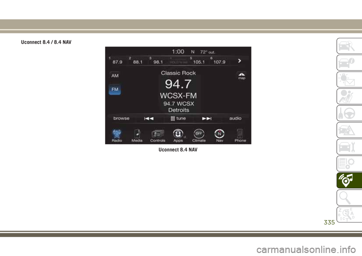Switch to the FM band
This screenshot has width=362, height=256.
tap(115, 89)
